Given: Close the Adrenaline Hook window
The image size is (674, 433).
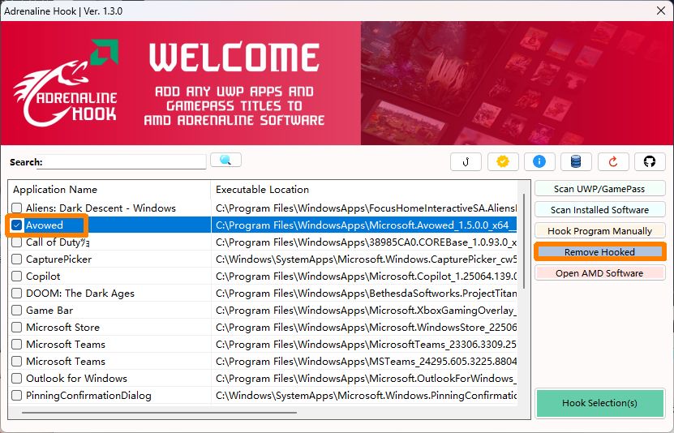Looking at the screenshot, I should (661, 11).
